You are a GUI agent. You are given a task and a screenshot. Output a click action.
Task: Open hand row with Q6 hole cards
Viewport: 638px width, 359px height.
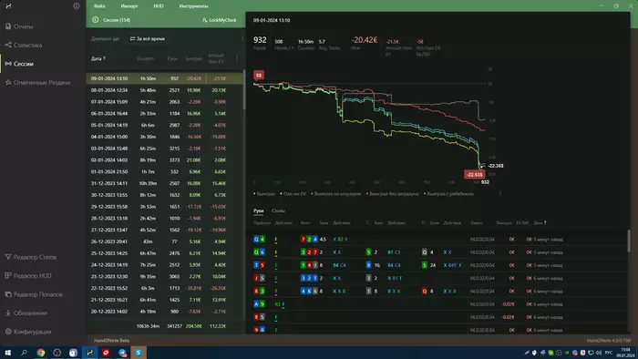pos(437,252)
